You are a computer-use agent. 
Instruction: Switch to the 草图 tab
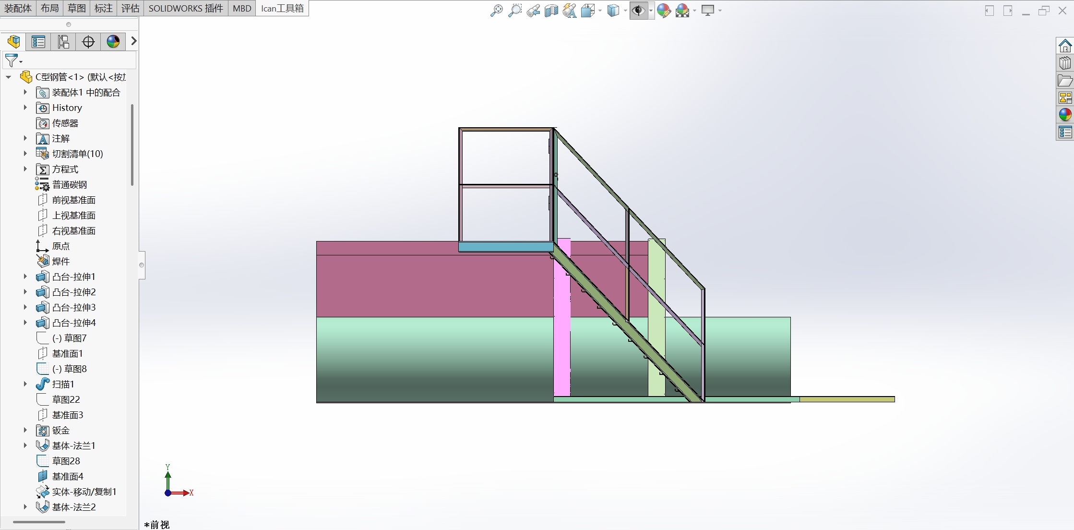click(76, 8)
